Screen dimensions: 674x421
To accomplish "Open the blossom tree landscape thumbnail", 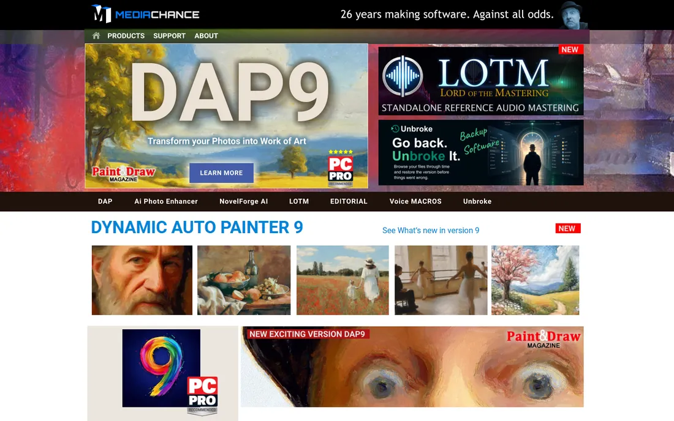I will tap(535, 280).
